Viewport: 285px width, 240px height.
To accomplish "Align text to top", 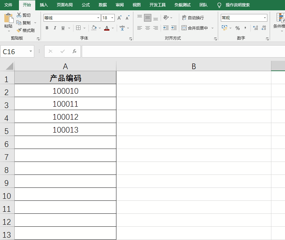I will [x=140, y=17].
